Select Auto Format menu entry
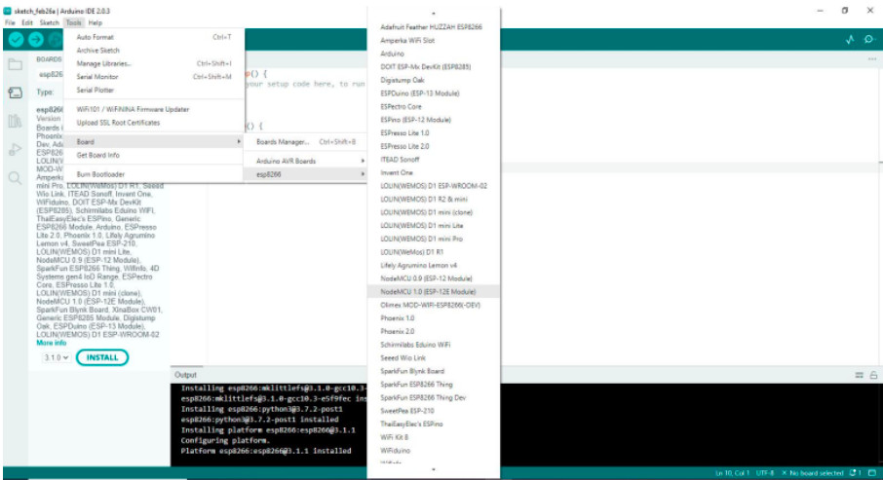883x480 pixels. pos(154,37)
